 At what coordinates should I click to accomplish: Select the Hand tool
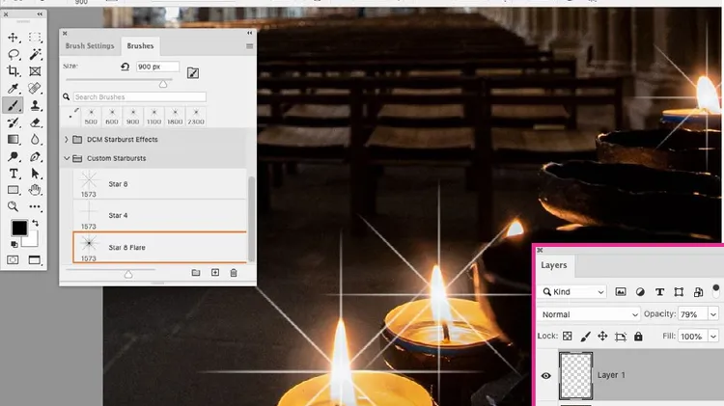tap(35, 190)
